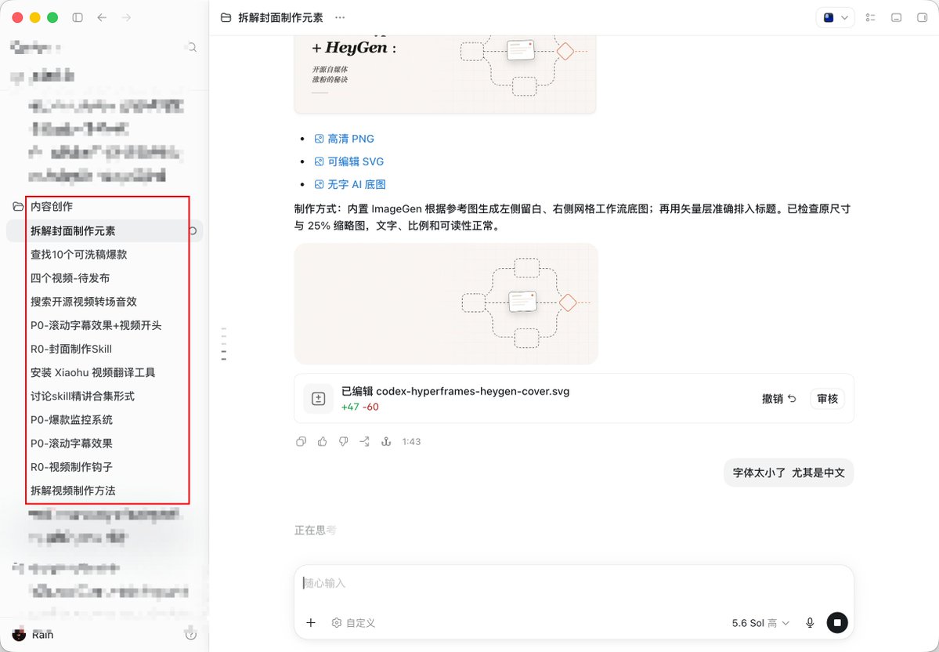Focus the 随心输入 message input field
The width and height of the screenshot is (939, 652).
[x=573, y=583]
